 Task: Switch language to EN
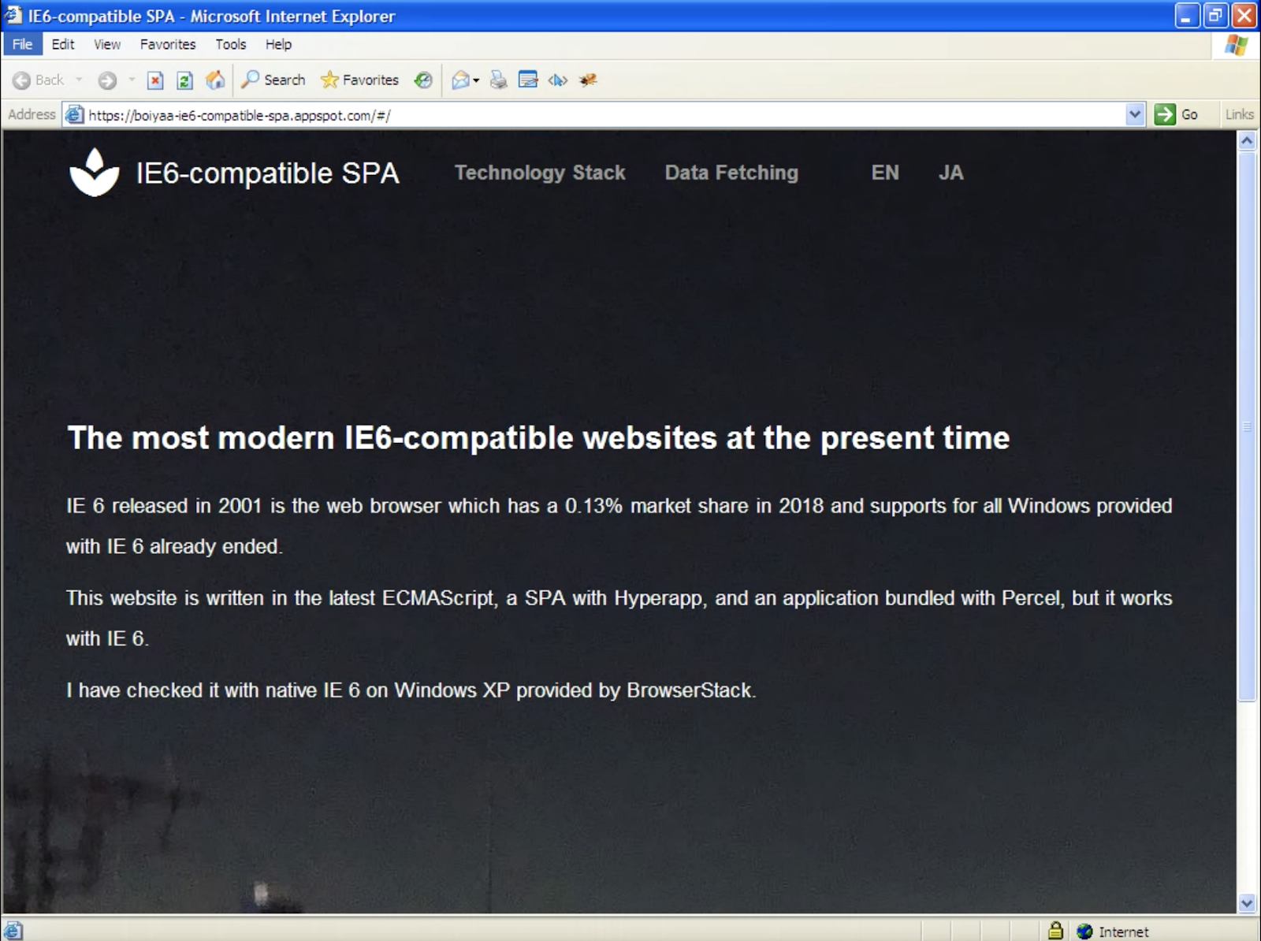(885, 173)
